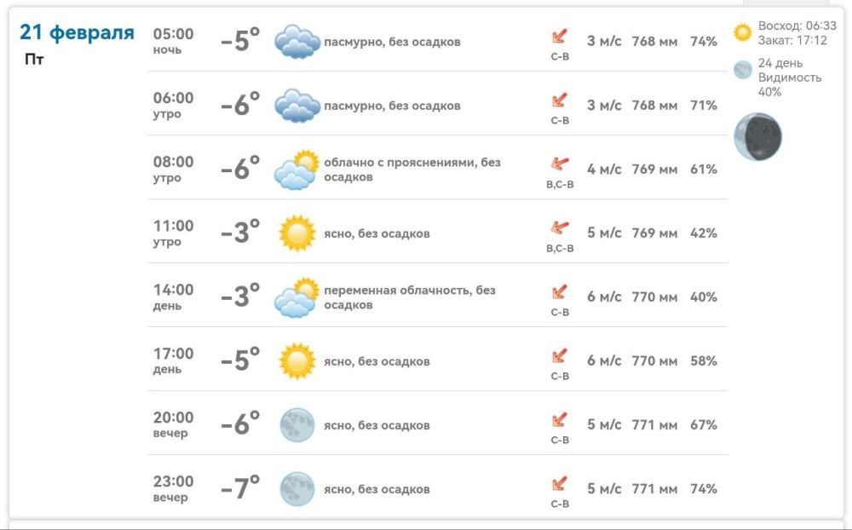Click the 770 мм pressure at 14:00
Screen dimensions: 852x530
[x=654, y=297]
